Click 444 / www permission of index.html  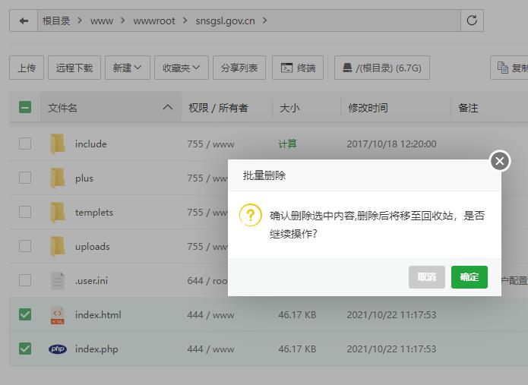[x=210, y=315]
